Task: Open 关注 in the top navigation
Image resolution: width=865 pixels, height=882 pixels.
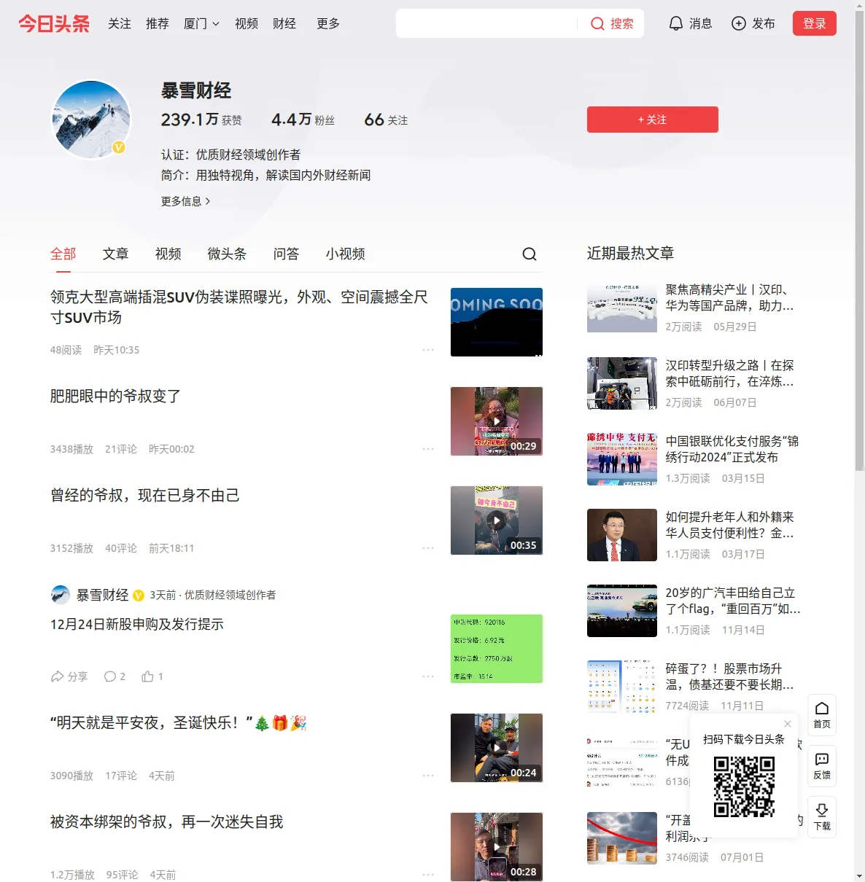Action: 120,23
